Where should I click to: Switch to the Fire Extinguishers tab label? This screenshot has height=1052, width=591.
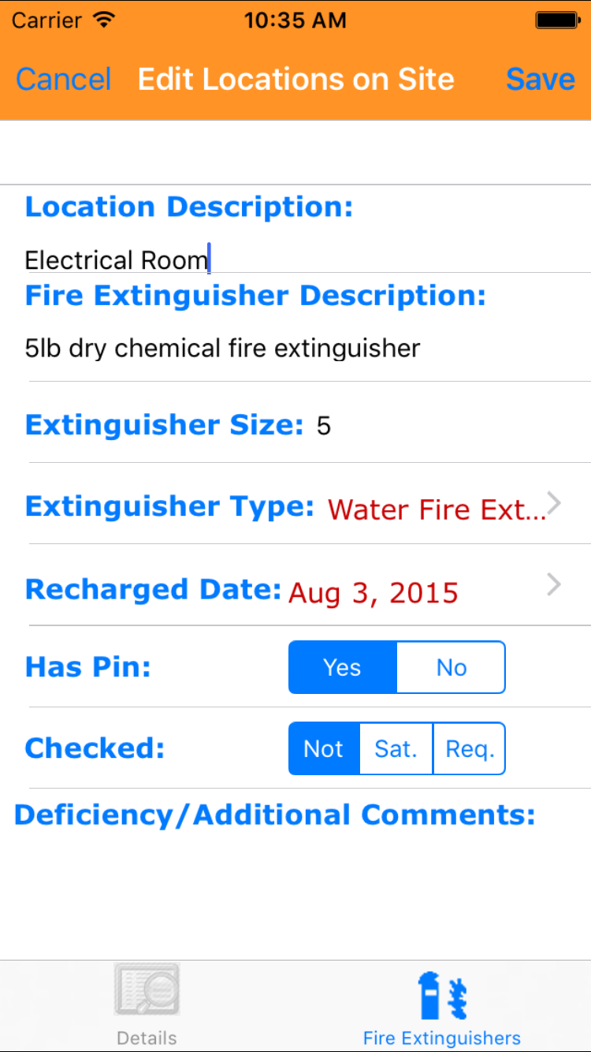(x=441, y=1038)
